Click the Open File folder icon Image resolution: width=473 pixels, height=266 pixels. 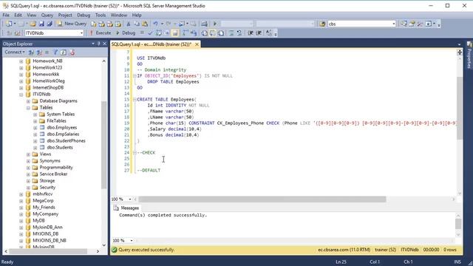(x=33, y=24)
